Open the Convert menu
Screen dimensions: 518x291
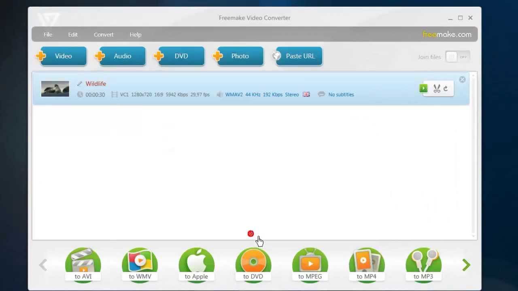click(104, 34)
